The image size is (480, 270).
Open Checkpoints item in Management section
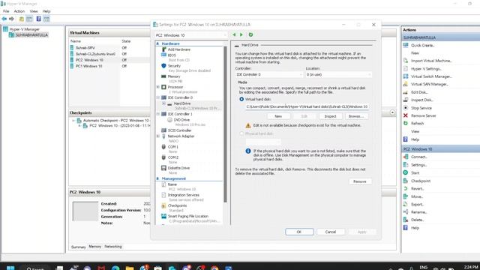(x=177, y=205)
